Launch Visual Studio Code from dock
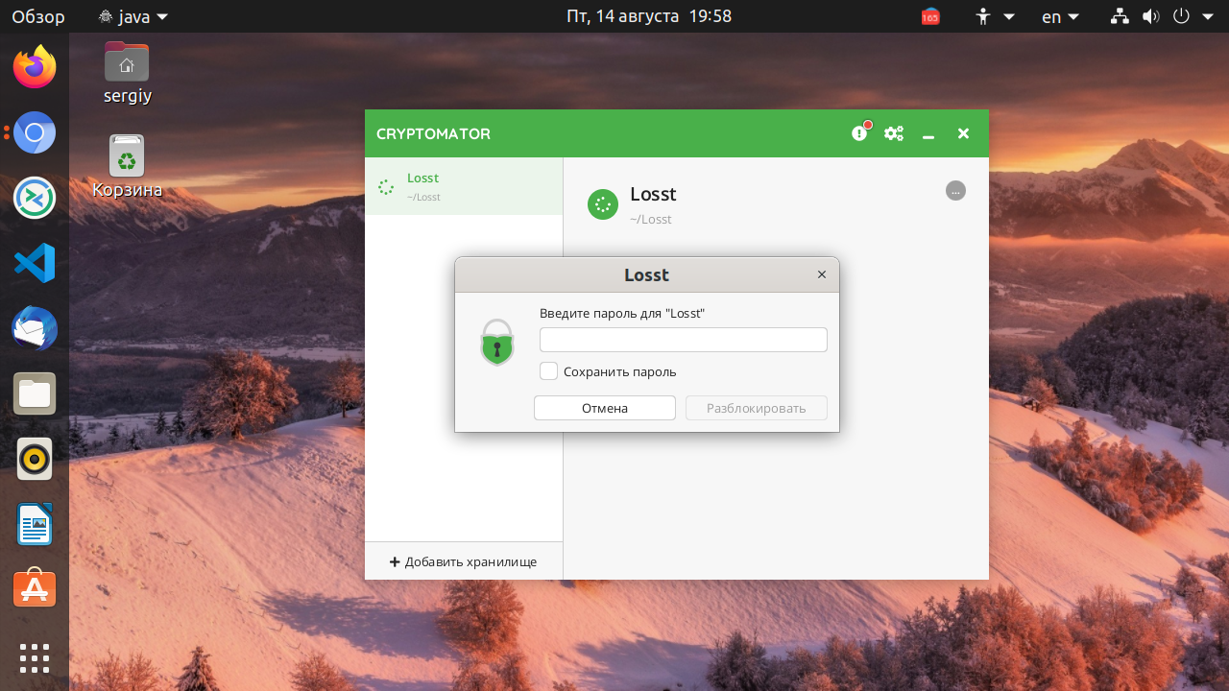Screen dimensions: 1229x691 click(35, 263)
